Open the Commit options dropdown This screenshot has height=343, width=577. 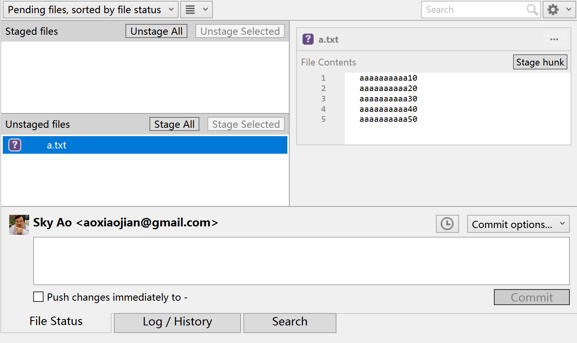pyautogui.click(x=518, y=224)
